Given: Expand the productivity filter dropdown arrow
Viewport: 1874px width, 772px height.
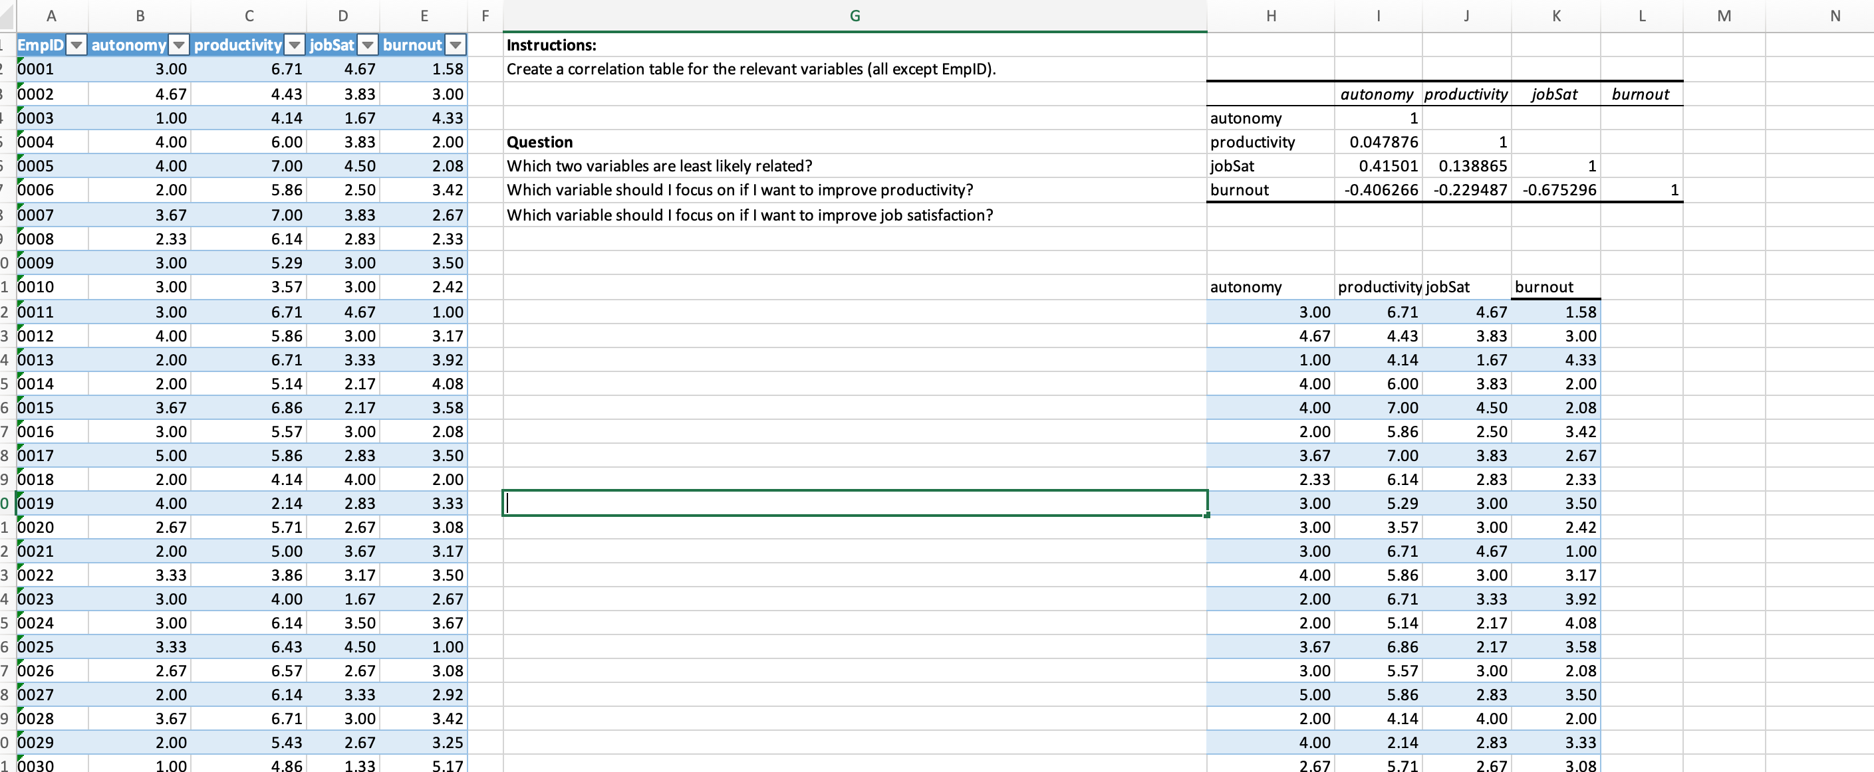Looking at the screenshot, I should click(x=295, y=45).
